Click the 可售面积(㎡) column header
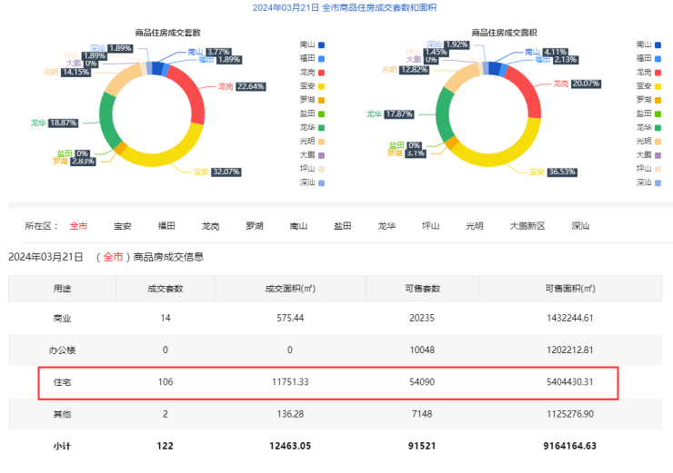 tap(569, 289)
